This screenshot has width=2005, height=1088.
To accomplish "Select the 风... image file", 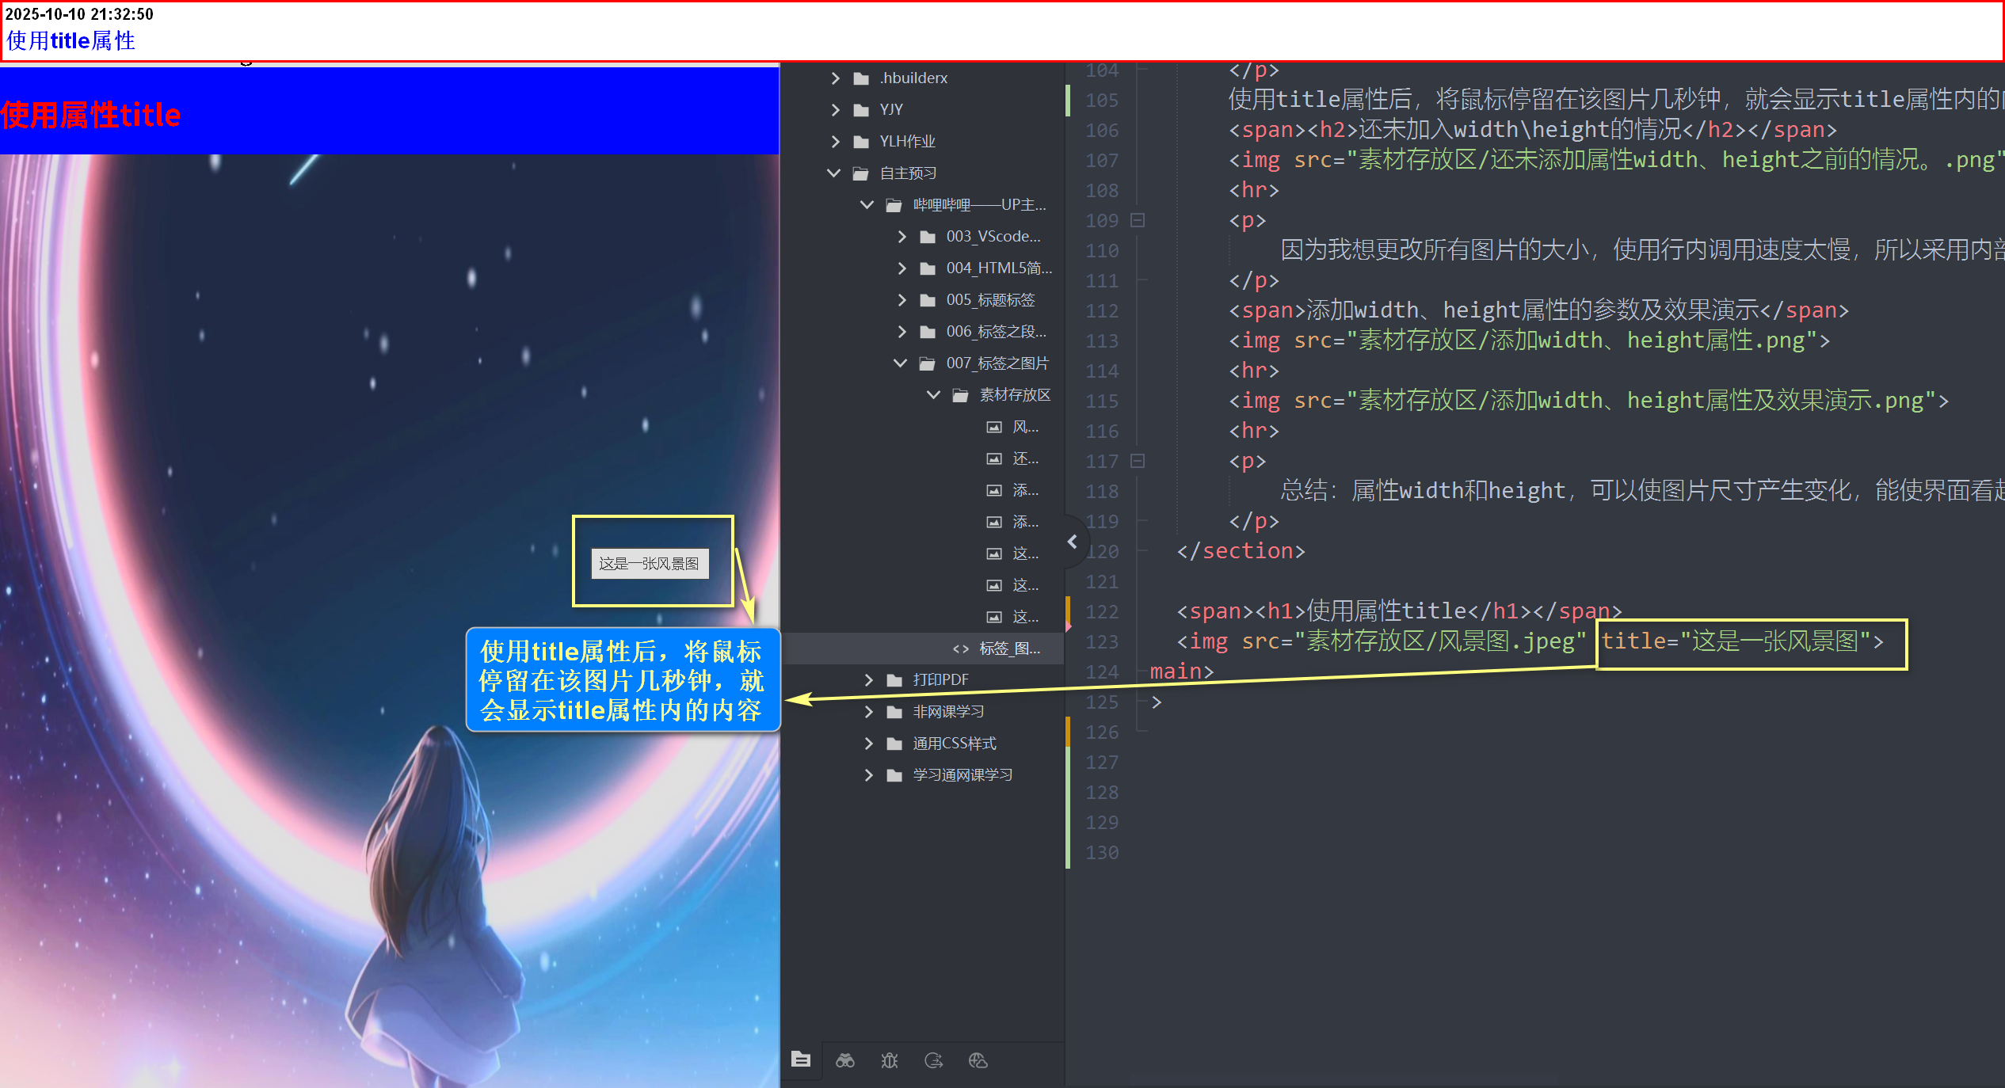I will pyautogui.click(x=1024, y=427).
